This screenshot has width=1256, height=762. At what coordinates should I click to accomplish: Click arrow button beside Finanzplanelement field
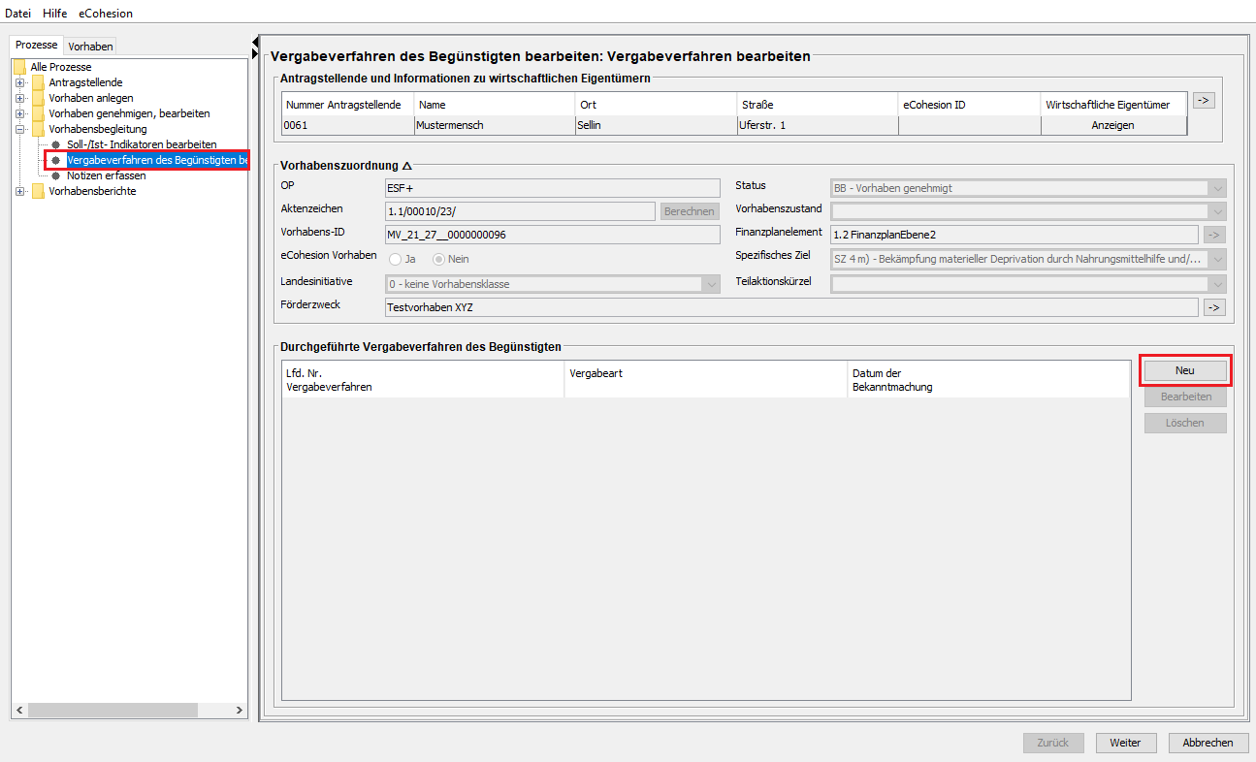click(x=1214, y=235)
